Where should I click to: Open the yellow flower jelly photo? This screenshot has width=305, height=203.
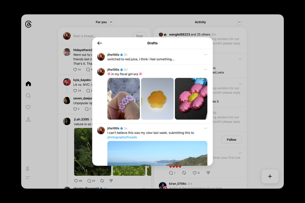pyautogui.click(x=157, y=99)
